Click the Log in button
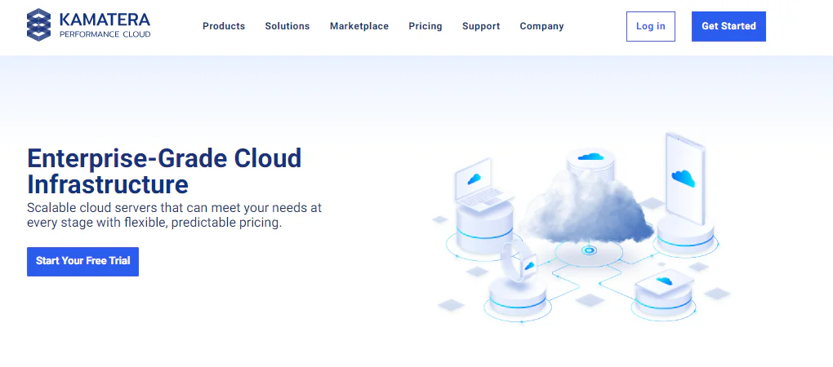Viewport: 833px width, 367px height. 651,27
